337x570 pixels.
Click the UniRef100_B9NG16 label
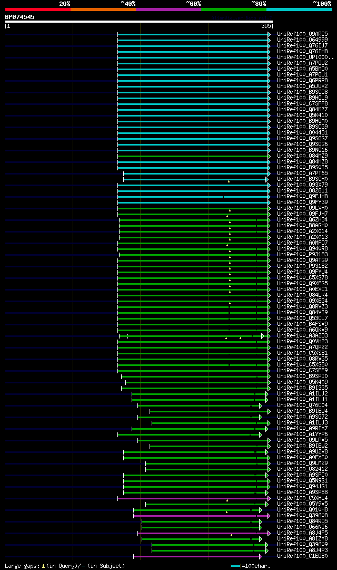[302, 150]
